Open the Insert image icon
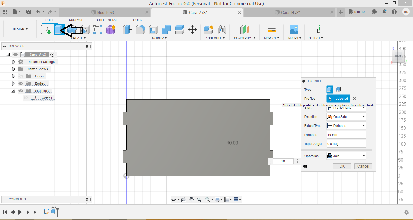The height and width of the screenshot is (220, 413). tap(294, 30)
